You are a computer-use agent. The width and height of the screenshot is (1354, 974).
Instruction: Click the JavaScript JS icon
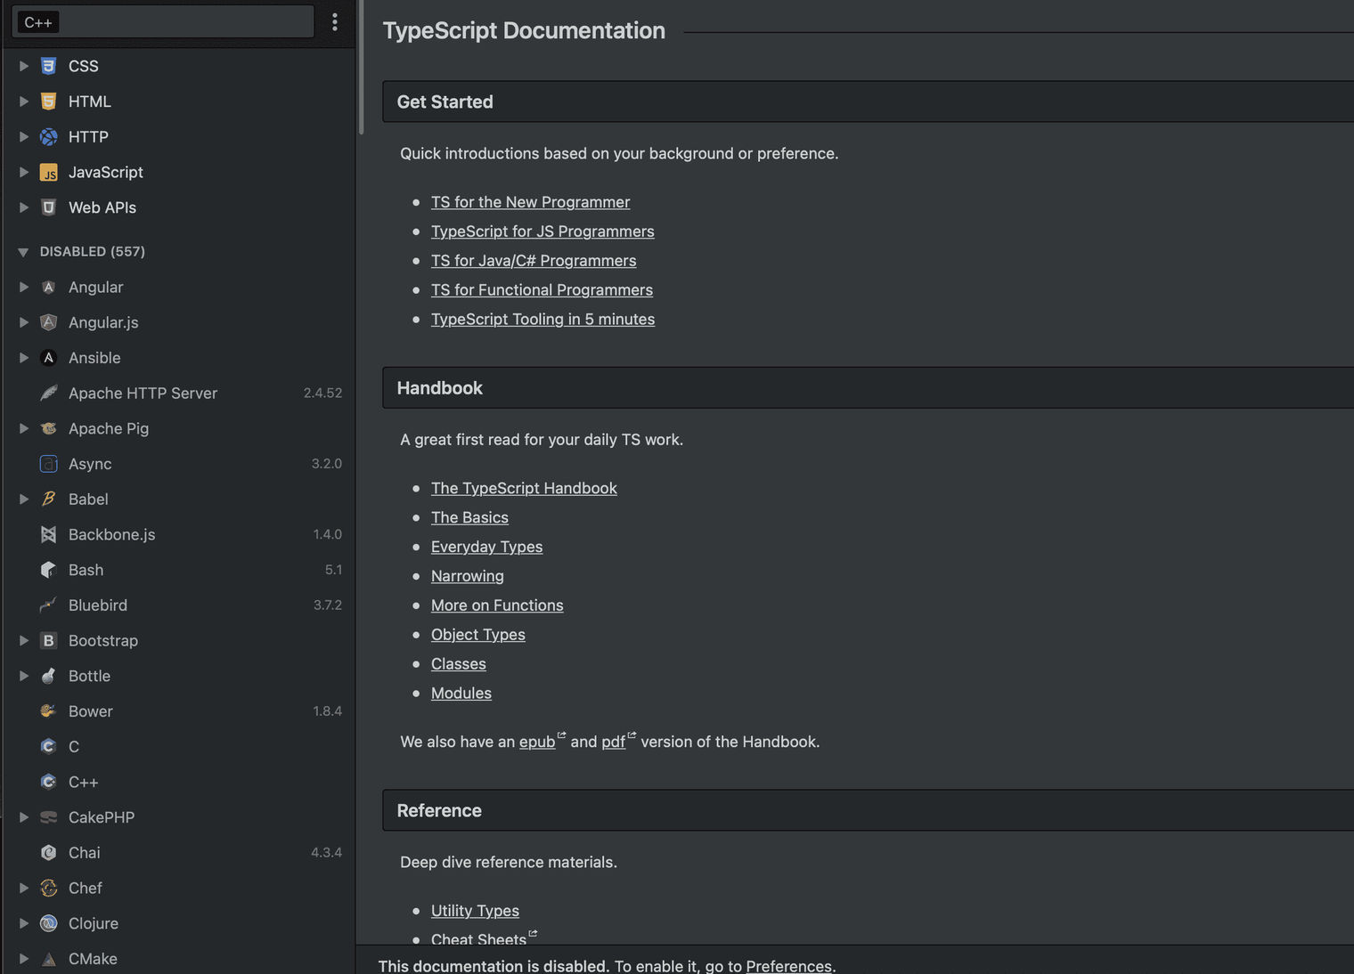point(49,173)
